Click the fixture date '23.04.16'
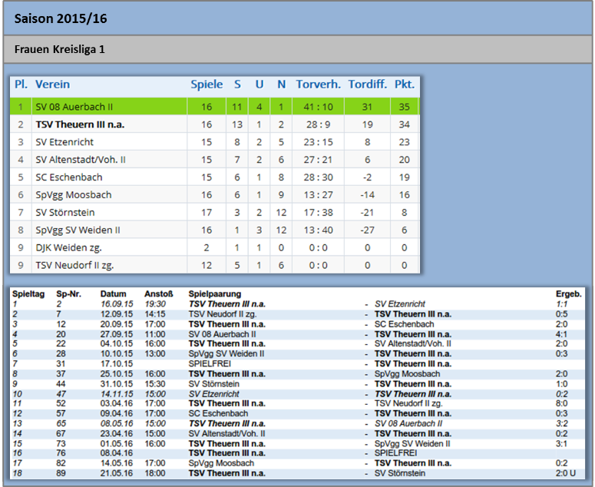This screenshot has height=487, width=595. 117,433
